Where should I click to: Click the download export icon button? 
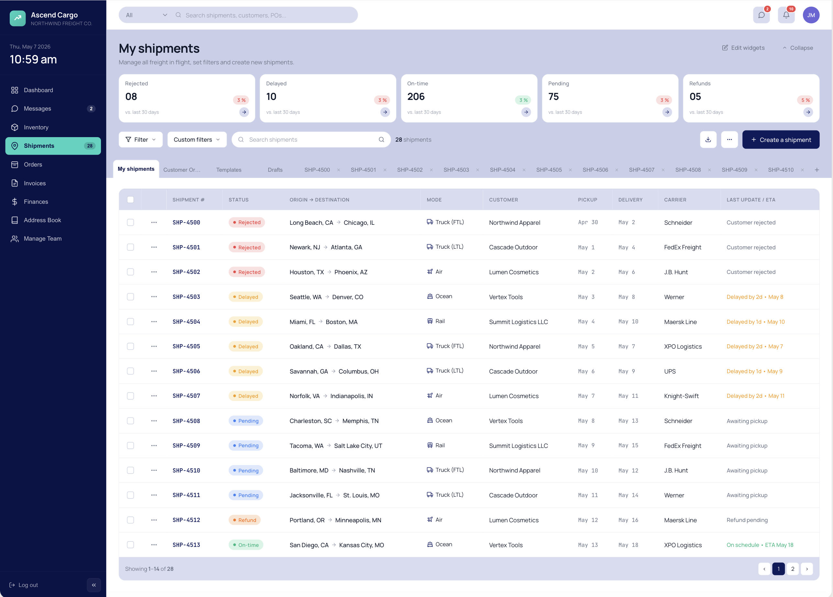708,139
